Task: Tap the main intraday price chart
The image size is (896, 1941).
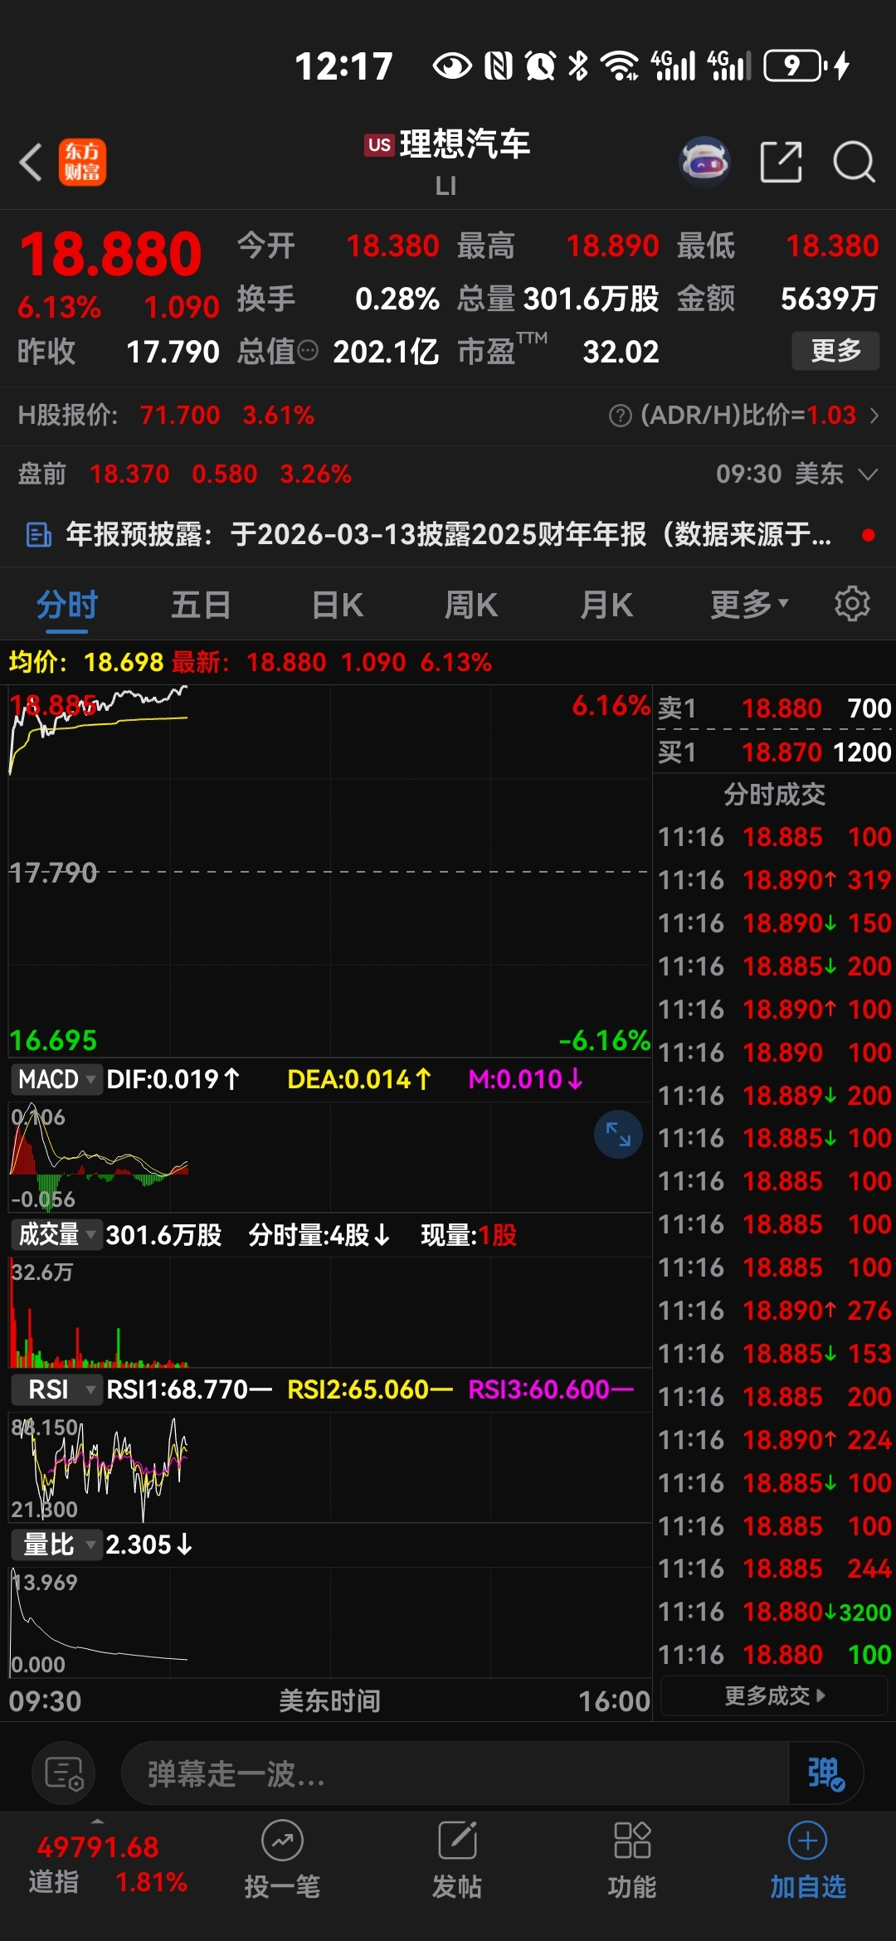Action: coord(330,871)
